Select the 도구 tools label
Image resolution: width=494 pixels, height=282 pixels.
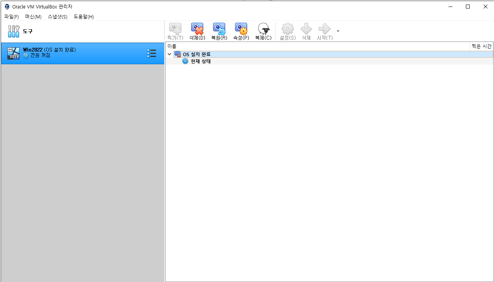[28, 32]
